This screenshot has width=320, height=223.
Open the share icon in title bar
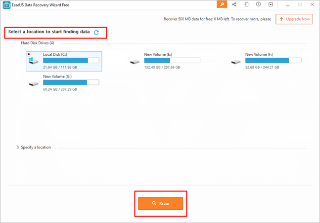[234, 4]
